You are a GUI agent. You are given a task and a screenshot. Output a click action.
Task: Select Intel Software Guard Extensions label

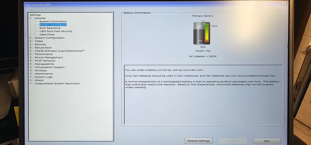(60, 51)
